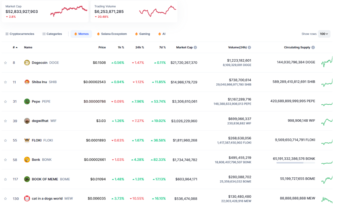This screenshot has width=337, height=206.
Task: Click the FLOKI link name
Action: point(42,140)
